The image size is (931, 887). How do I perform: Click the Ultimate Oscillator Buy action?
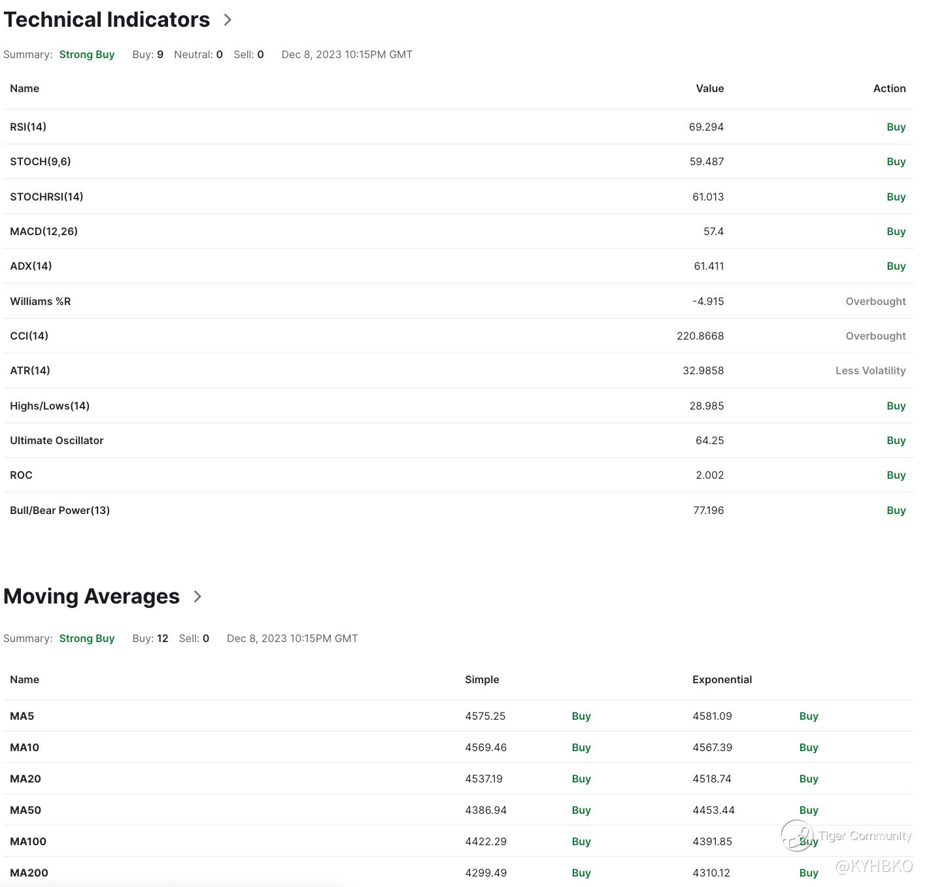(x=896, y=440)
